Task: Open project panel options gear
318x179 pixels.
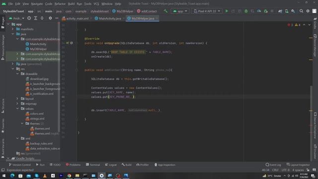Action: click(50, 18)
